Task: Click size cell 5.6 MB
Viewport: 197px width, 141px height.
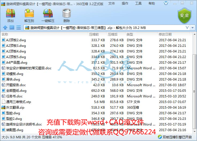Action: pyautogui.click(x=99, y=102)
